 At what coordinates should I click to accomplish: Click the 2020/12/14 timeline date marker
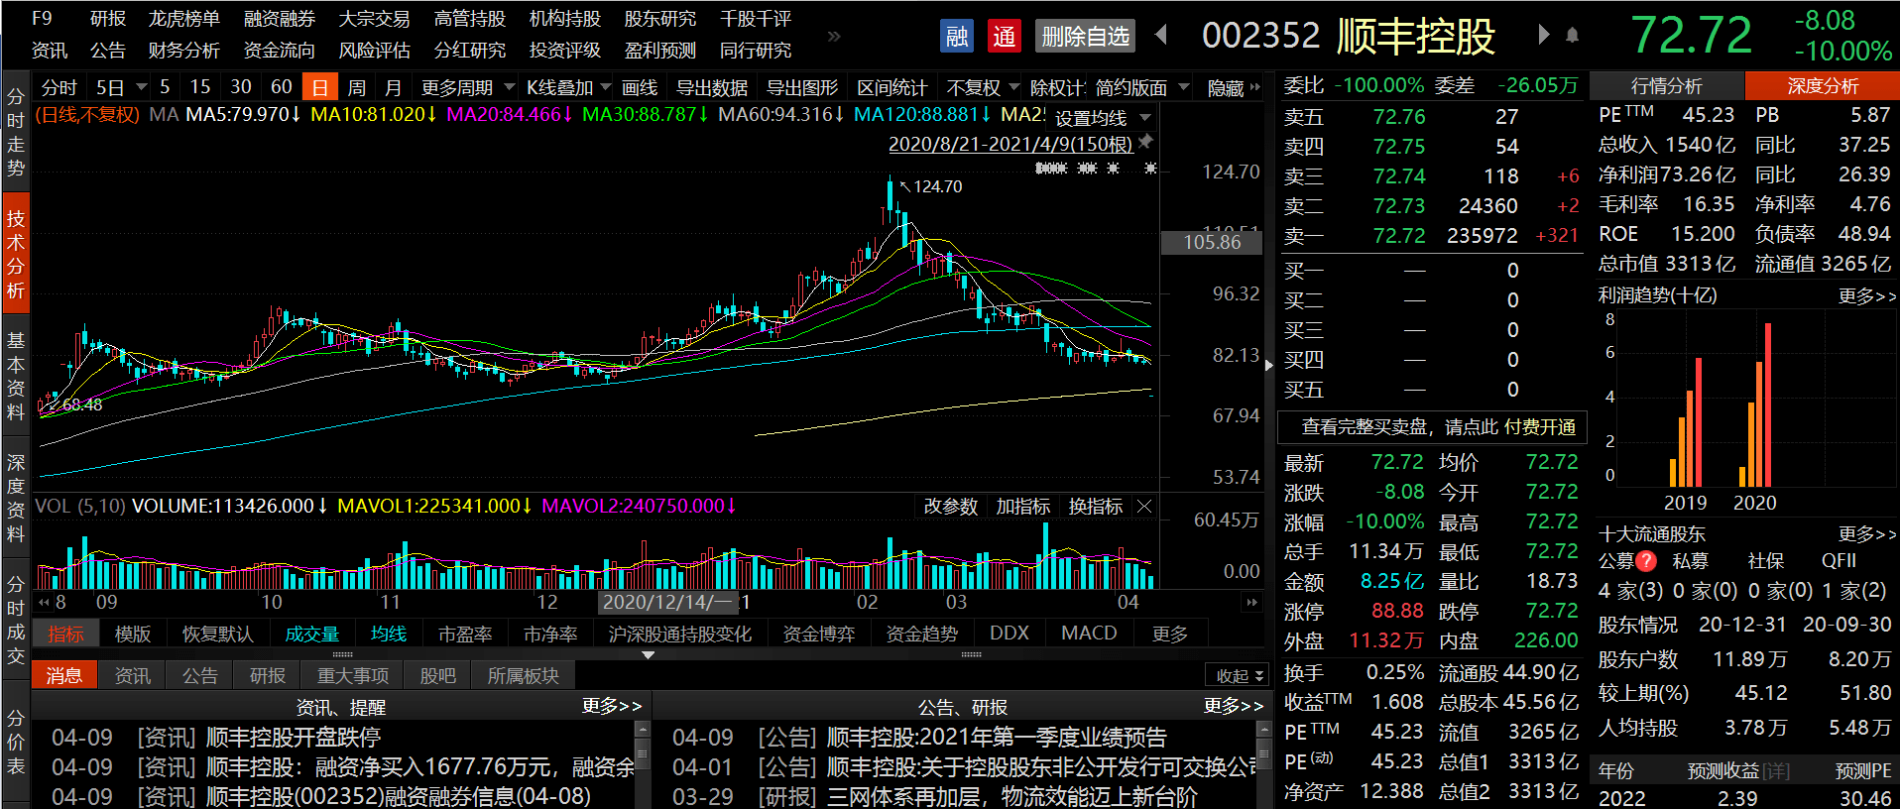coord(667,602)
